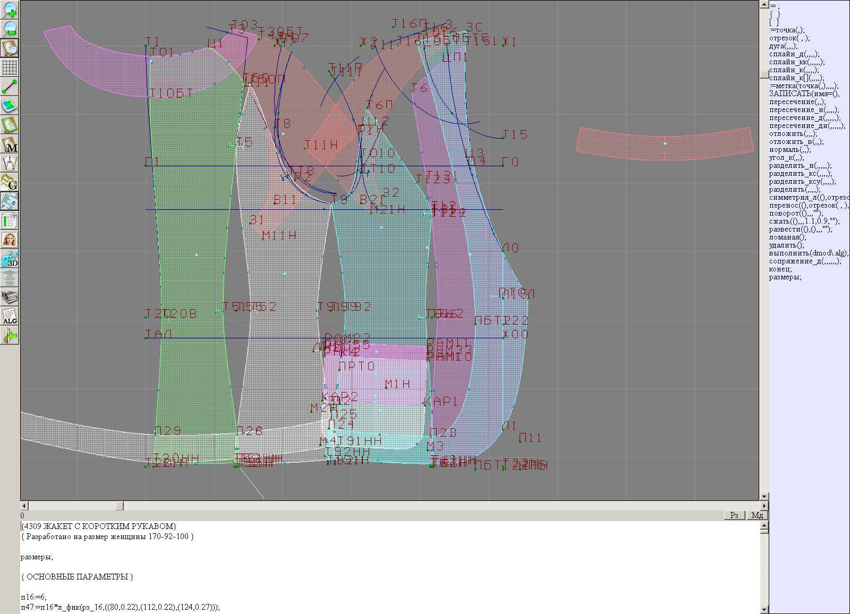Click the ALG algorithm document icon
850x614 pixels.
pyautogui.click(x=10, y=317)
